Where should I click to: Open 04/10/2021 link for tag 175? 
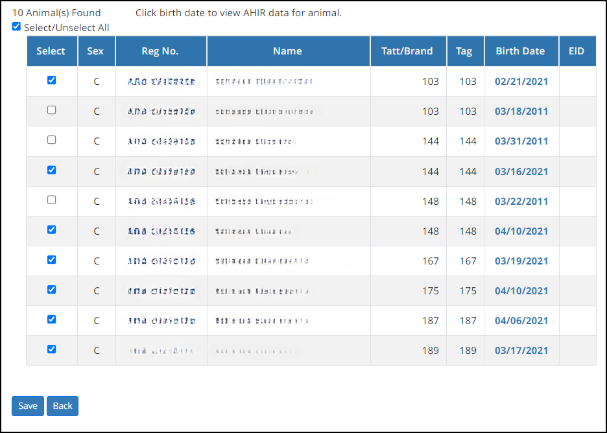(521, 291)
